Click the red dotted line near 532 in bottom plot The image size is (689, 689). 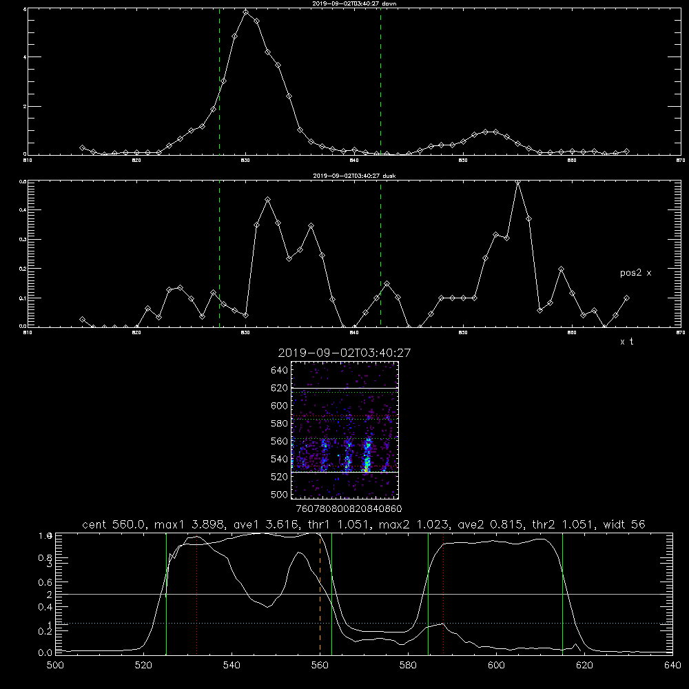197,593
